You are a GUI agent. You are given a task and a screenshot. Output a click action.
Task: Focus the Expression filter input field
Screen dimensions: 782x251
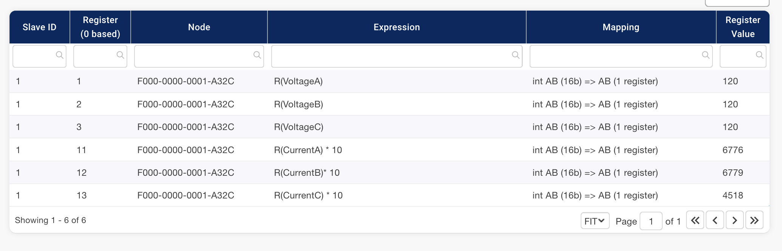[391, 56]
